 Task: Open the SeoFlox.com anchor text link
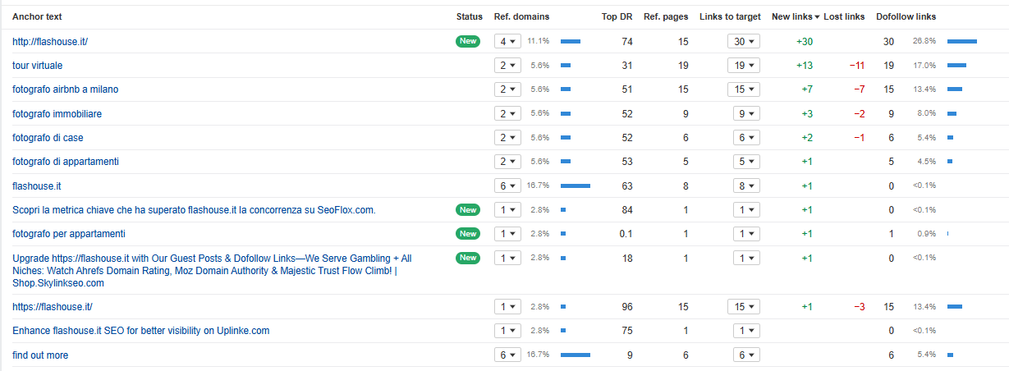pos(194,210)
